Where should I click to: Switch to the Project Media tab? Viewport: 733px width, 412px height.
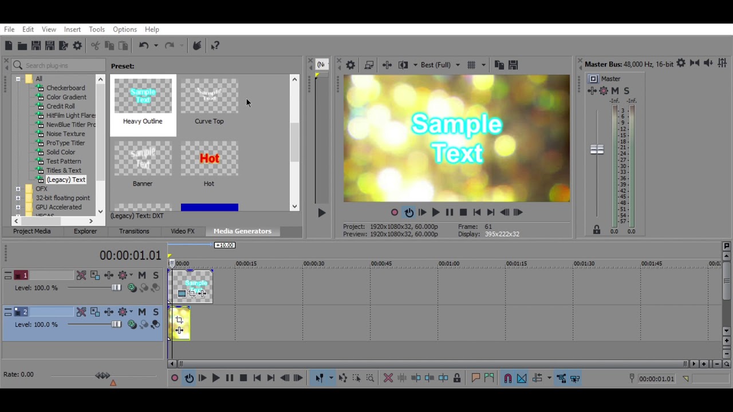(x=32, y=231)
